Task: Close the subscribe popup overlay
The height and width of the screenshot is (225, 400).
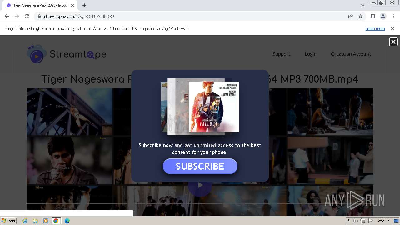Action: (393, 42)
